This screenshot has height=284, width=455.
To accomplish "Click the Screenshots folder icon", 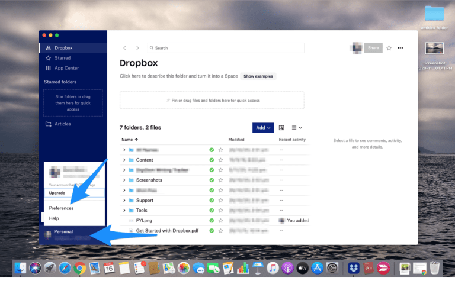I will [x=131, y=180].
